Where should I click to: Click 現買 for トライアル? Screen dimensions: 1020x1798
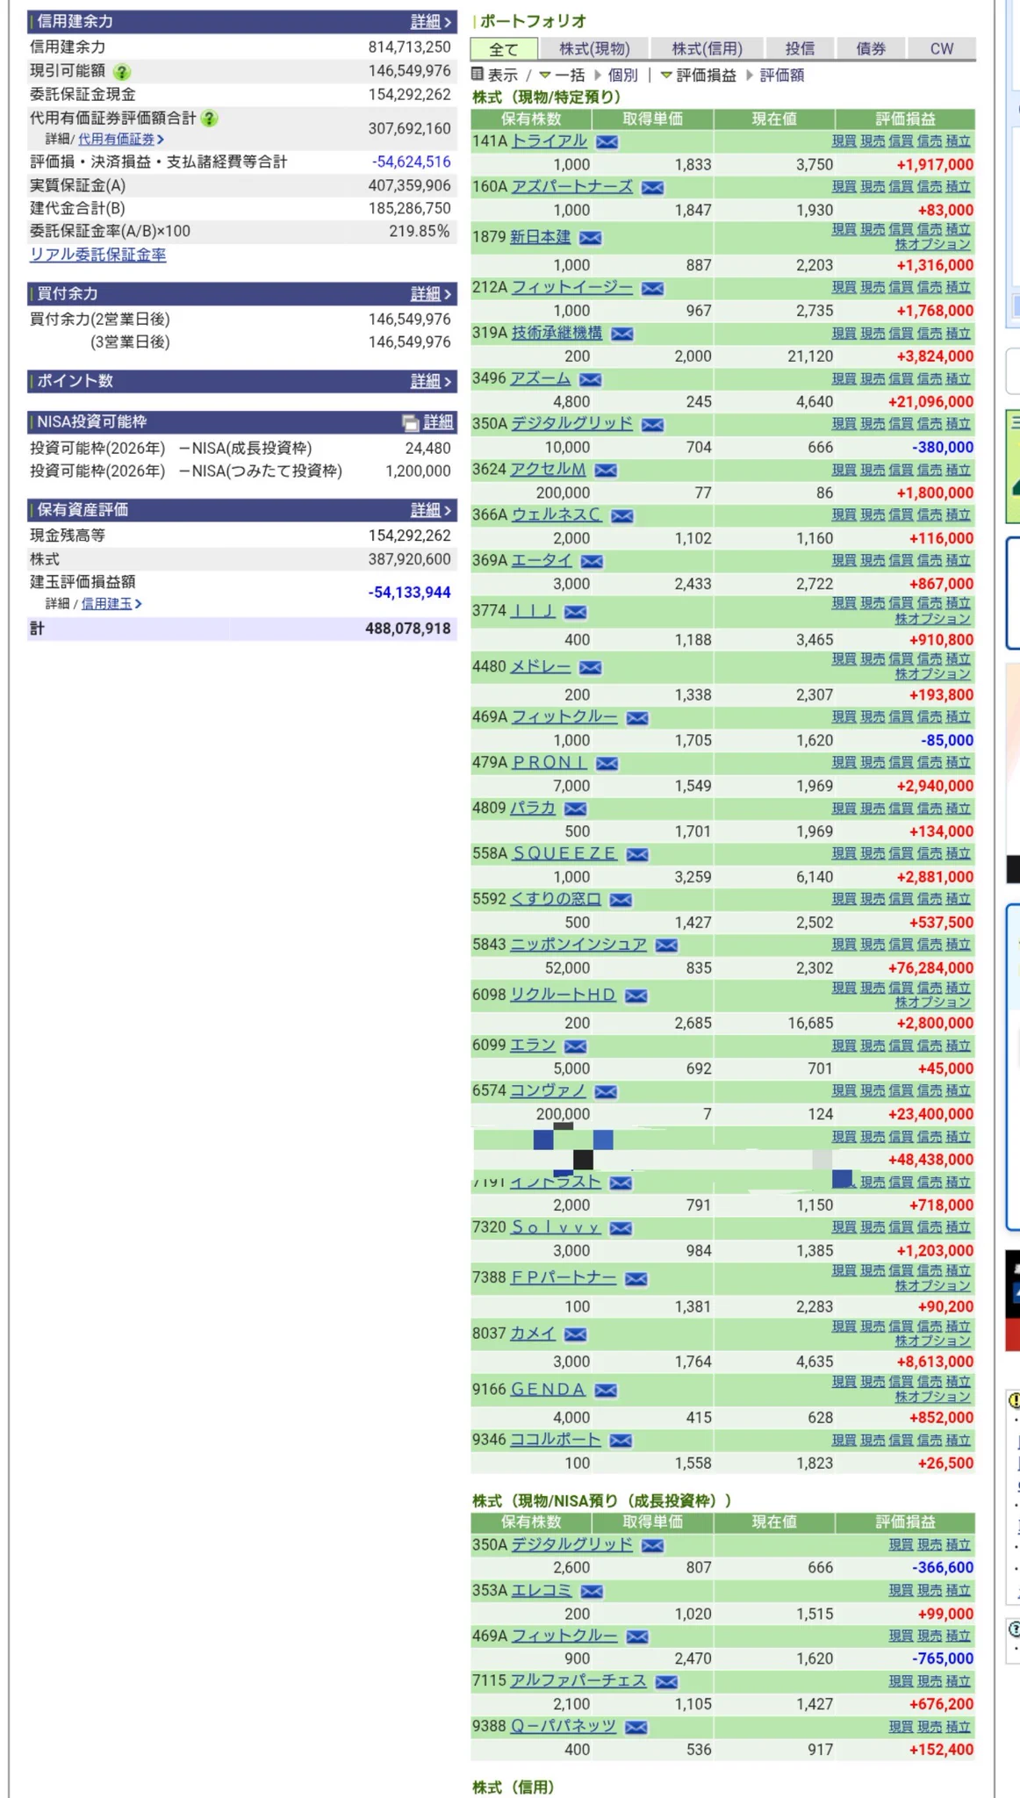pyautogui.click(x=844, y=140)
